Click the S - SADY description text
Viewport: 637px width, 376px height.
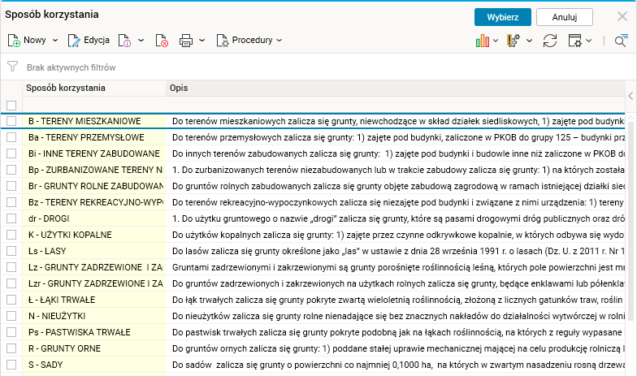tap(398, 365)
